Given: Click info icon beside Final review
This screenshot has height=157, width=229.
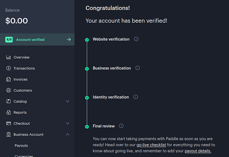Looking at the screenshot, I should point(121,126).
